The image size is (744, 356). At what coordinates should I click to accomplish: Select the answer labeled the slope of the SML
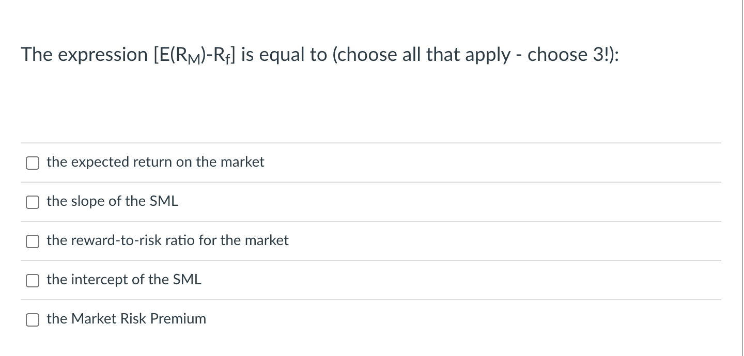click(112, 201)
